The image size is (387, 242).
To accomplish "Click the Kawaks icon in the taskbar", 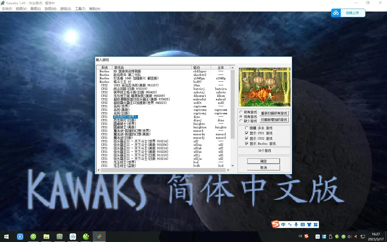I will tap(99, 237).
